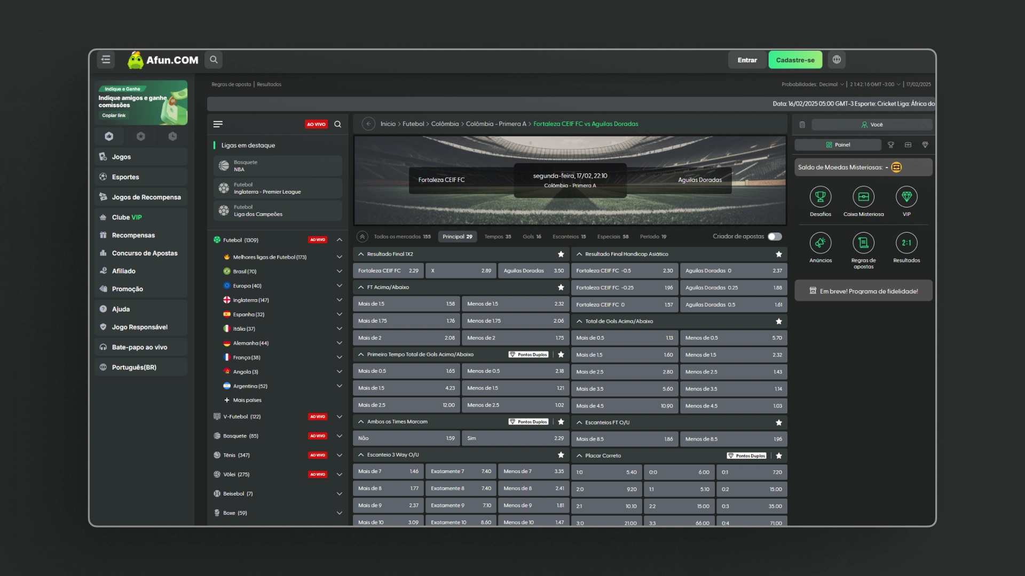The height and width of the screenshot is (576, 1025).
Task: Click the mystery coin icon beside Saldo
Action: [x=896, y=167]
